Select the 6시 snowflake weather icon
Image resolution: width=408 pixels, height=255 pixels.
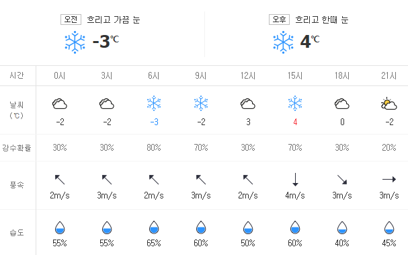coord(154,104)
